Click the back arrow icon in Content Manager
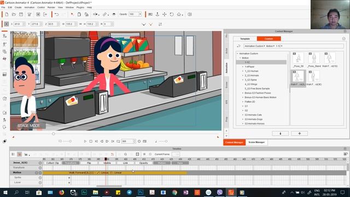The image size is (350, 197). pos(238,46)
